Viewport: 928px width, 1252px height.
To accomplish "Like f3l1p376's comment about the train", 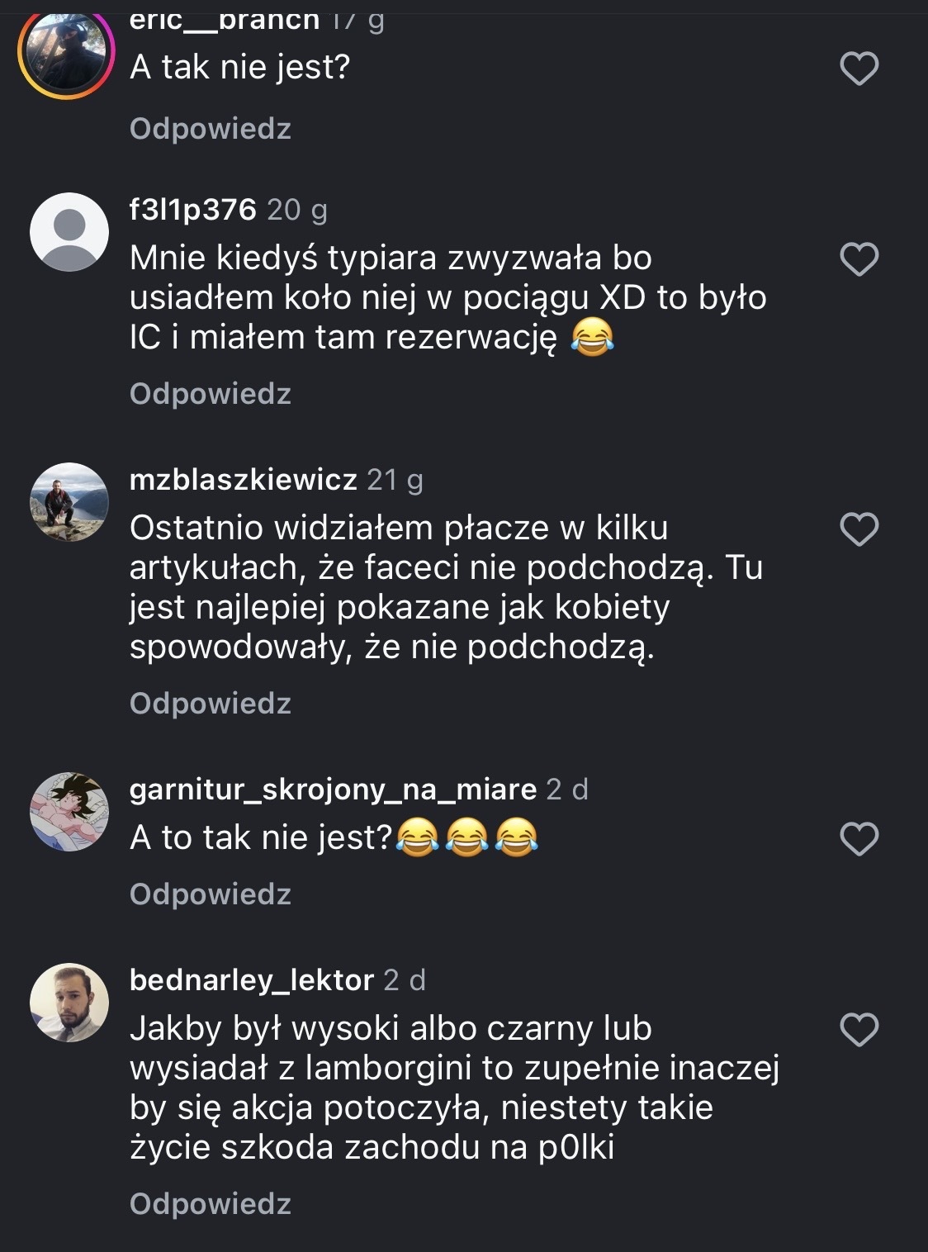I will coord(859,259).
